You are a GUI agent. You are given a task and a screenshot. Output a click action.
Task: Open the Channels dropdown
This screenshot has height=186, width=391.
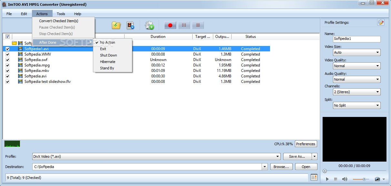[x=356, y=92]
